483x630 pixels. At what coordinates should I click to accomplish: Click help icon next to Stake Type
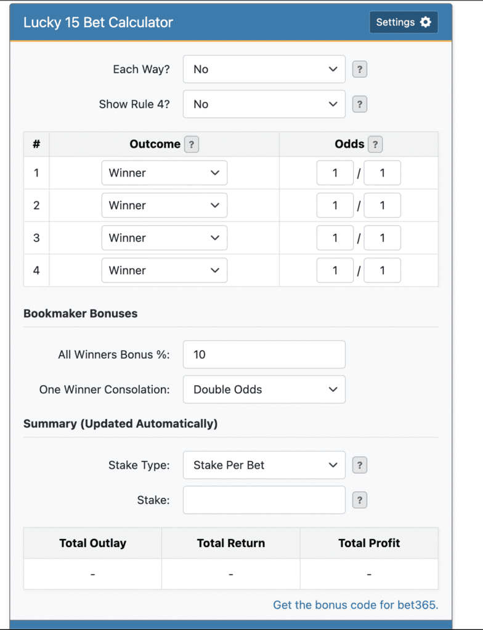pyautogui.click(x=359, y=465)
